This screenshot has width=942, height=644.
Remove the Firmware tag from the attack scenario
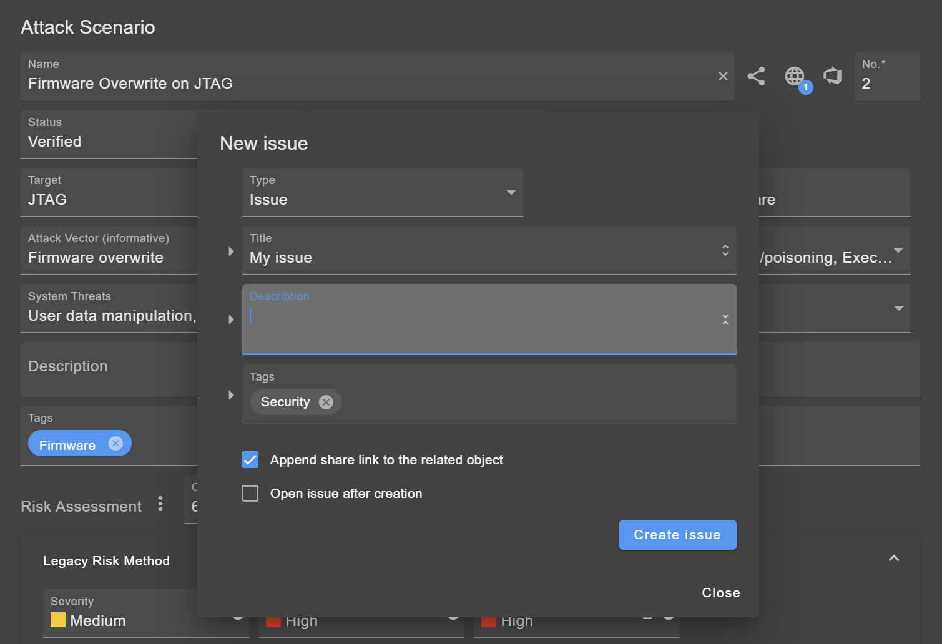pos(115,444)
